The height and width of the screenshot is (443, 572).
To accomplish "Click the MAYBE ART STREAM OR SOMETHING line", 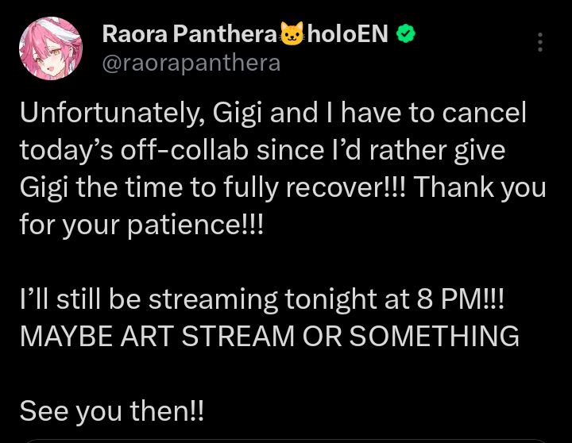I will click(269, 336).
